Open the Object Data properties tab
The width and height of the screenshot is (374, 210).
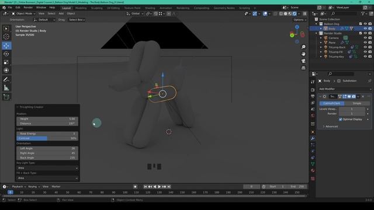313,164
